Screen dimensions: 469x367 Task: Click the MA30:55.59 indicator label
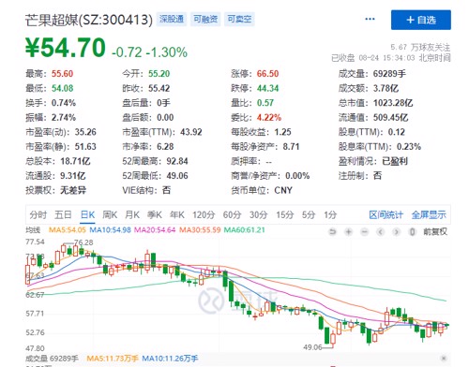click(200, 230)
